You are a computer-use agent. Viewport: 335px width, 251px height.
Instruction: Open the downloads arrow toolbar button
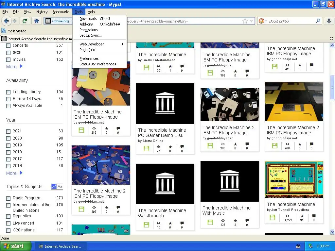coord(329,21)
